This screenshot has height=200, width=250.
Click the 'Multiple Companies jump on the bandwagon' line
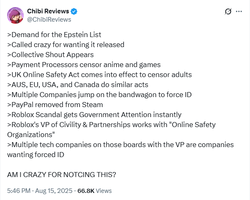[99, 95]
